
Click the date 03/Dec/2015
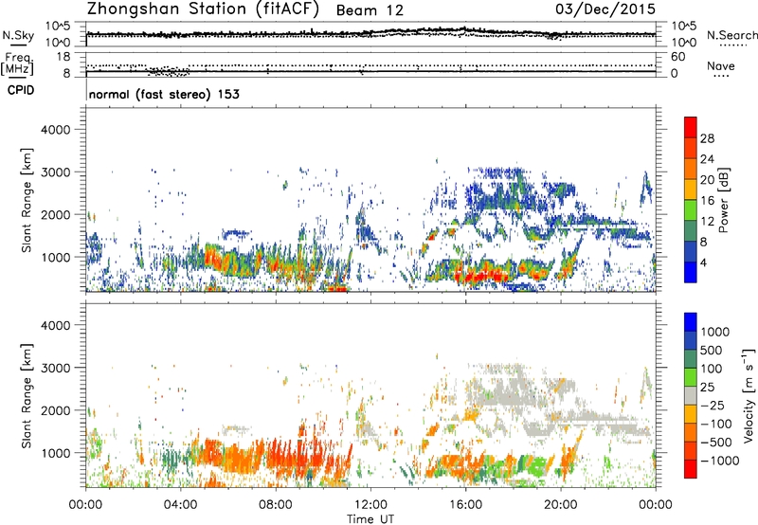click(605, 9)
